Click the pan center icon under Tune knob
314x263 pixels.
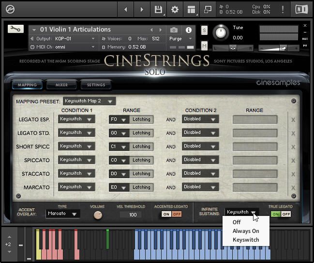[x=233, y=48]
